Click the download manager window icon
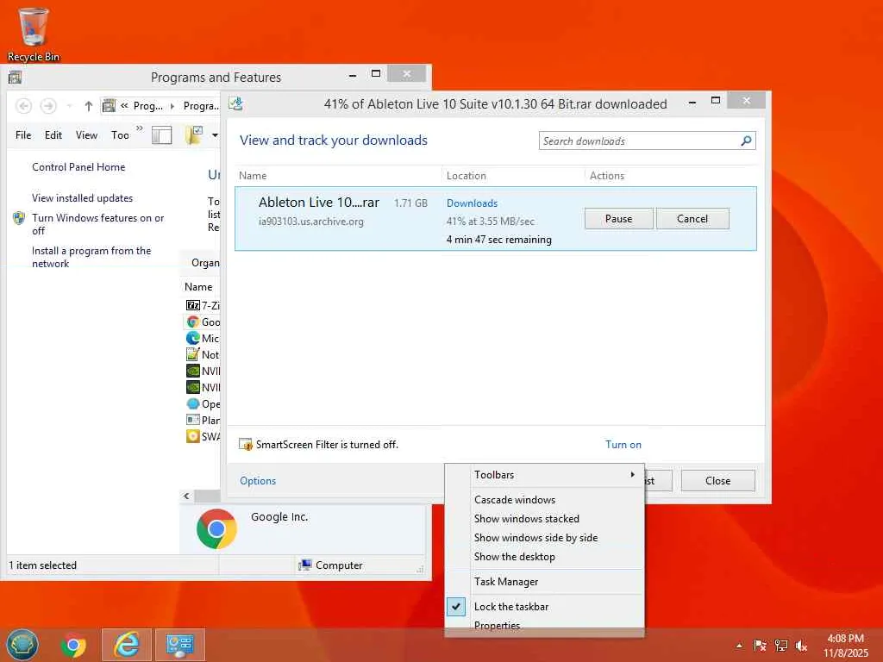Image resolution: width=883 pixels, height=662 pixels. click(236, 103)
